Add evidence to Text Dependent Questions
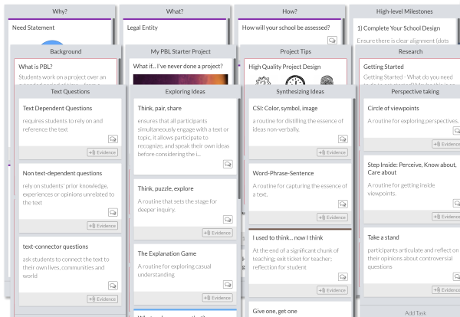This screenshot has height=317, width=460. (x=103, y=152)
